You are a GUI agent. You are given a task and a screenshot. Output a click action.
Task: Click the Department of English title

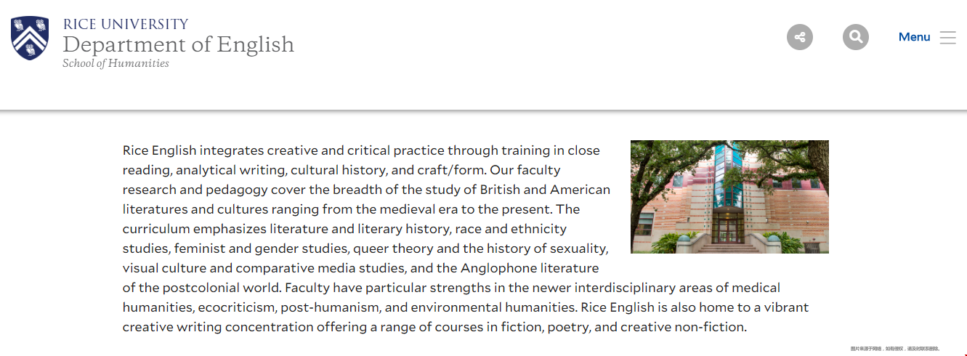click(178, 44)
